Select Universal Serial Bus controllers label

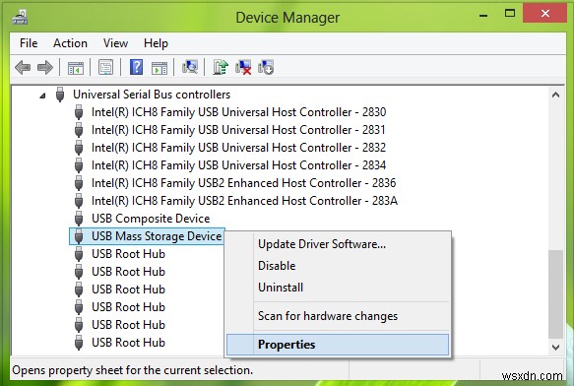152,95
